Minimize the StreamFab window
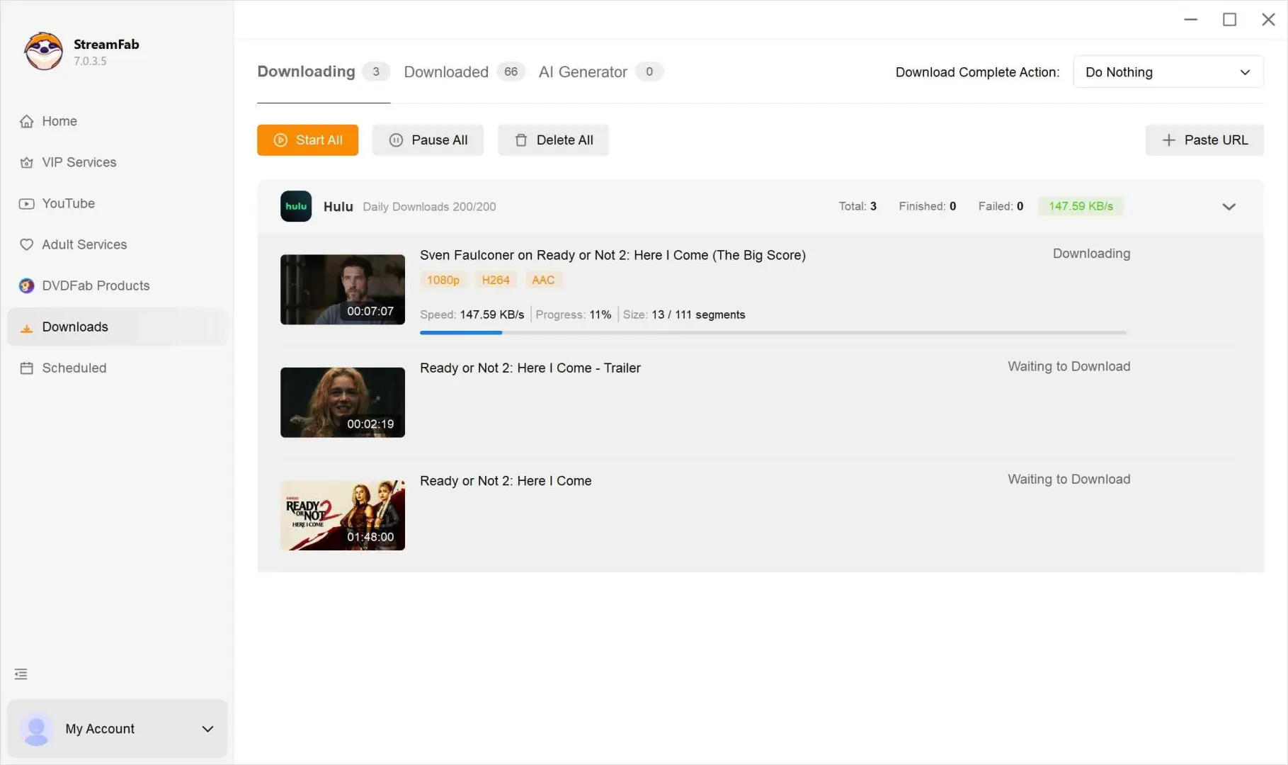Screen dimensions: 1288x765 [1190, 19]
